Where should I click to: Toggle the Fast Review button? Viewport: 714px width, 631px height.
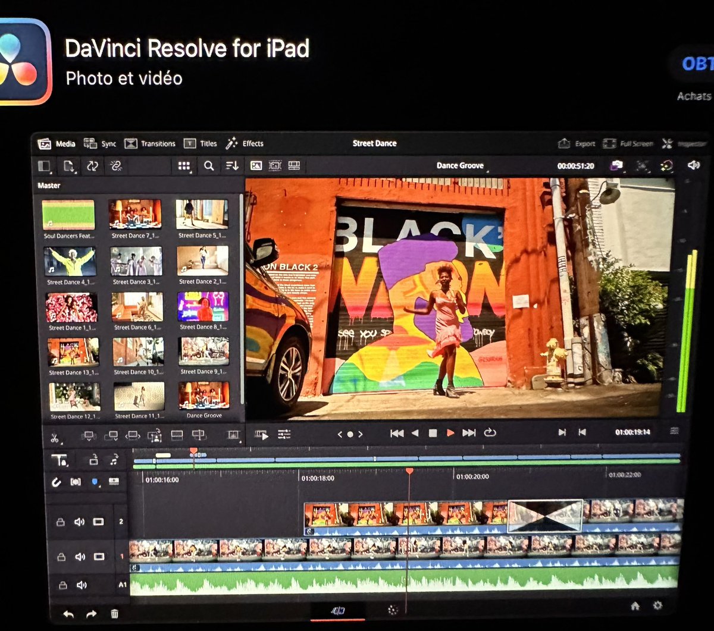(x=262, y=435)
